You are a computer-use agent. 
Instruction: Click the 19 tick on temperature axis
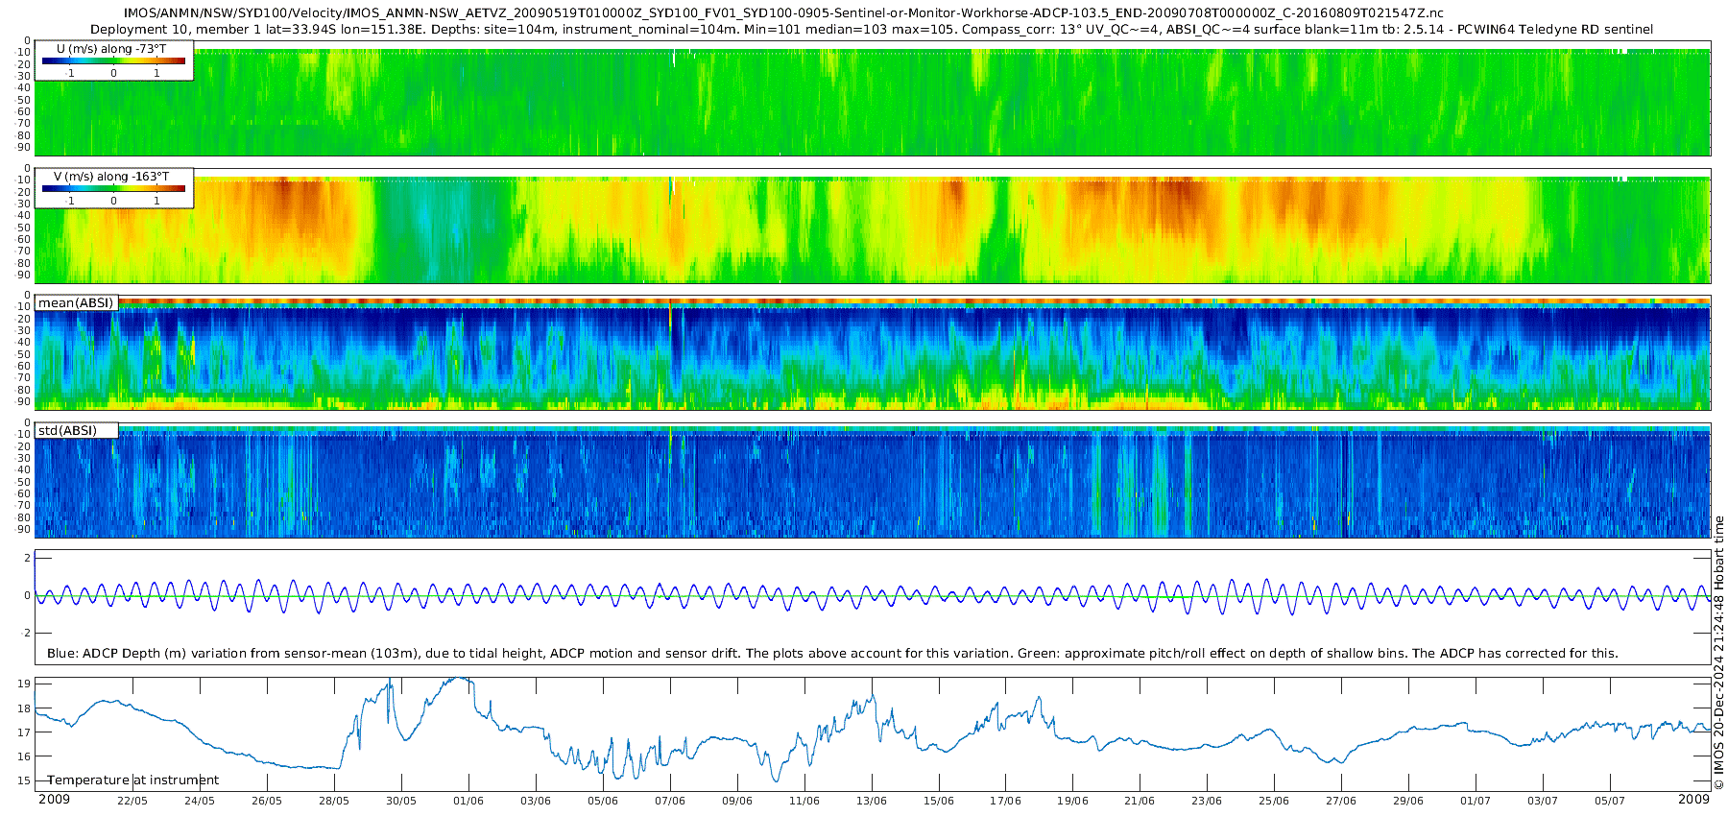(24, 684)
